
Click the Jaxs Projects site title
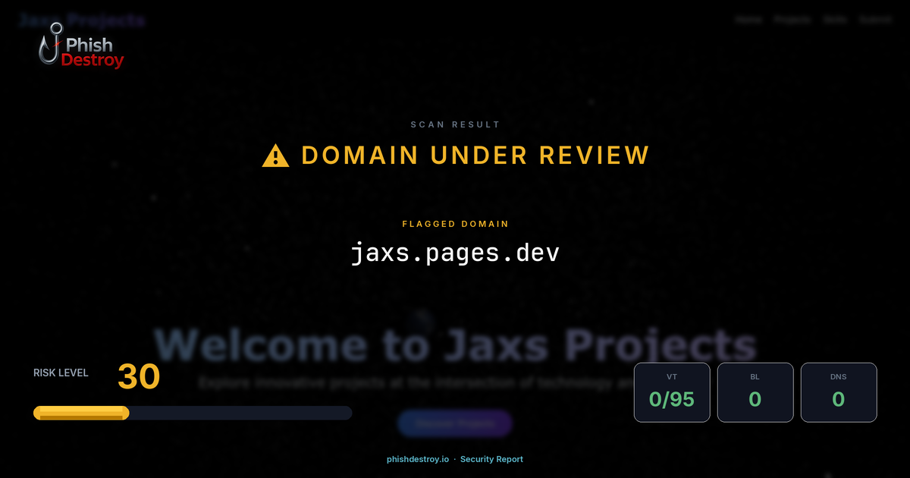80,20
